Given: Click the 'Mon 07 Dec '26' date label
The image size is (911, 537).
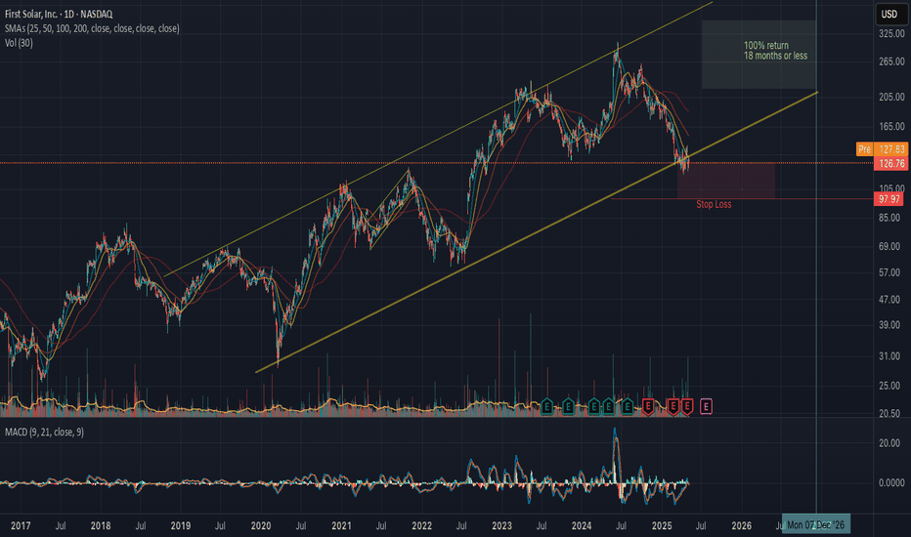Looking at the screenshot, I should point(816,525).
